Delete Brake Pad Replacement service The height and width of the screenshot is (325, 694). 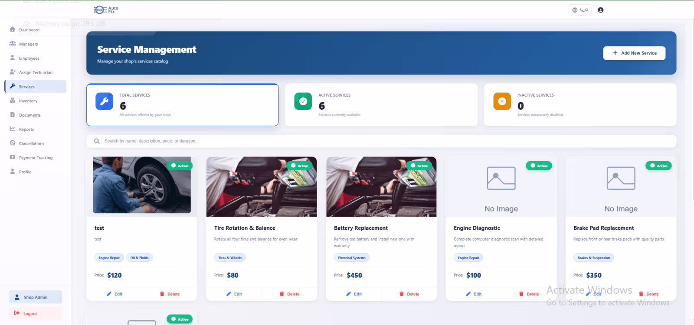coord(648,294)
